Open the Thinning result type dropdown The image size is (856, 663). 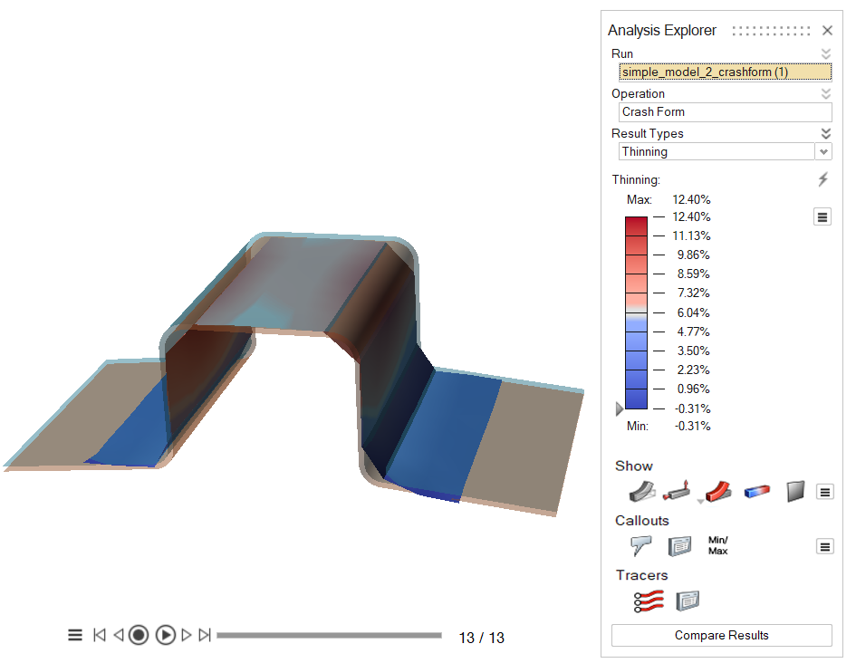[823, 152]
